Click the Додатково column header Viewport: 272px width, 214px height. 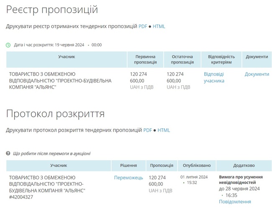point(244,166)
